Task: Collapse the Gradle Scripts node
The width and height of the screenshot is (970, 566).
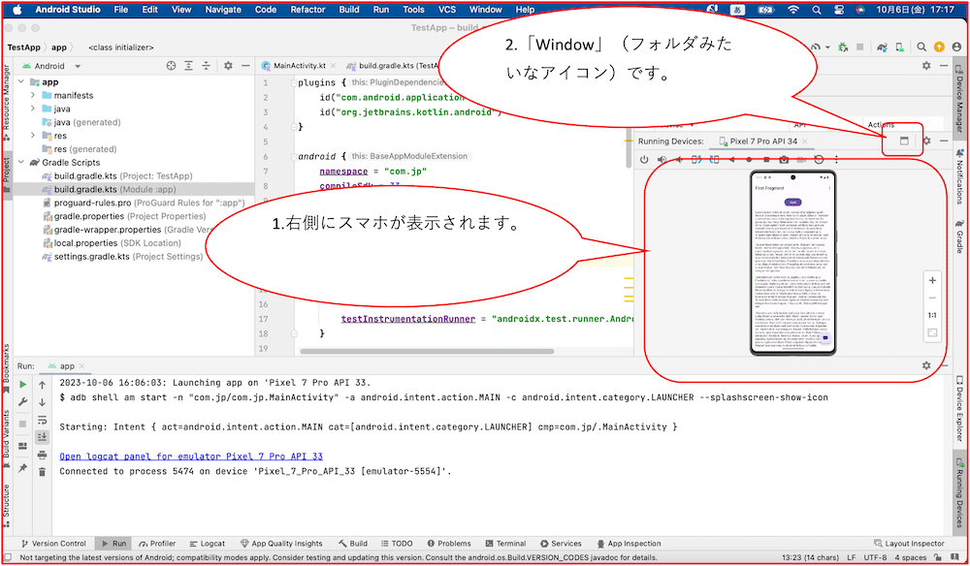Action: click(x=21, y=163)
